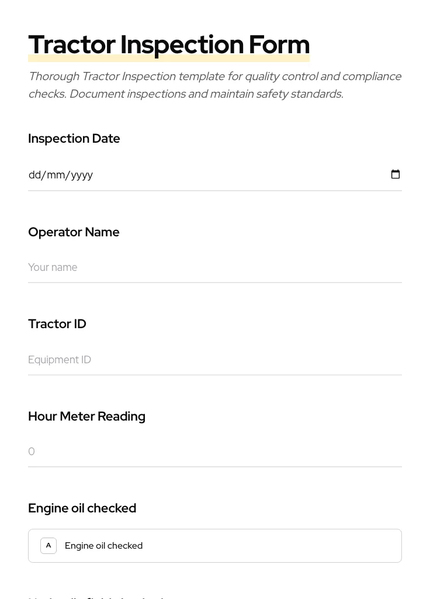The height and width of the screenshot is (599, 430).
Task: Click the 'Document inspections and maintain' description sentence
Action: coord(206,94)
